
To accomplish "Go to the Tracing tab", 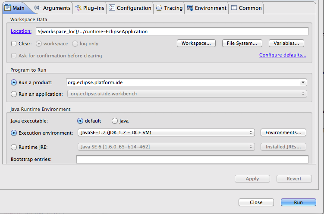I will click(169, 8).
